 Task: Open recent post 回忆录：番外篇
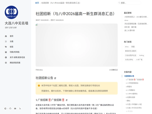click(x=130, y=27)
